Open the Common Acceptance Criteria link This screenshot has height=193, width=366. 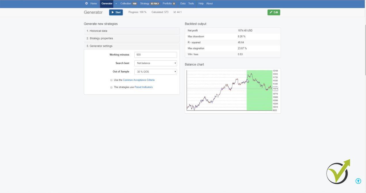click(x=139, y=80)
